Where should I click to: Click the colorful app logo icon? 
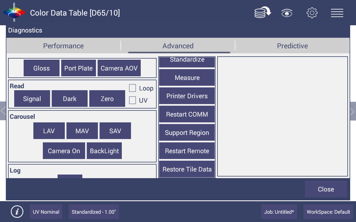pos(14,12)
